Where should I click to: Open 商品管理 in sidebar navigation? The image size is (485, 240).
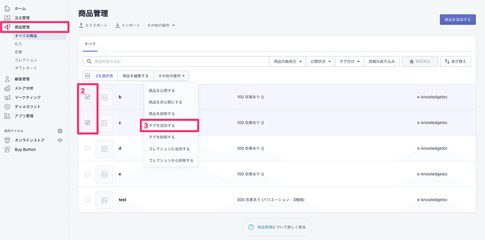[x=22, y=27]
